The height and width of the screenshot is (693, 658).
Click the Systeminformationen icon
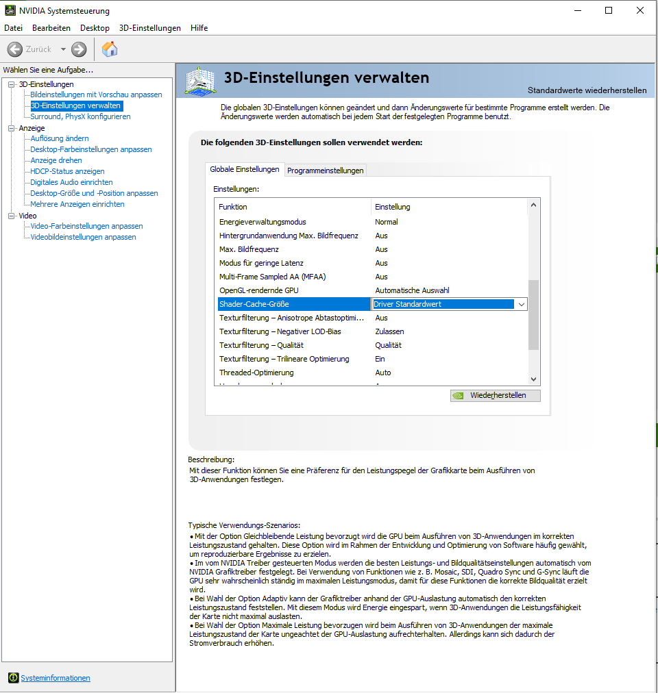[x=13, y=677]
